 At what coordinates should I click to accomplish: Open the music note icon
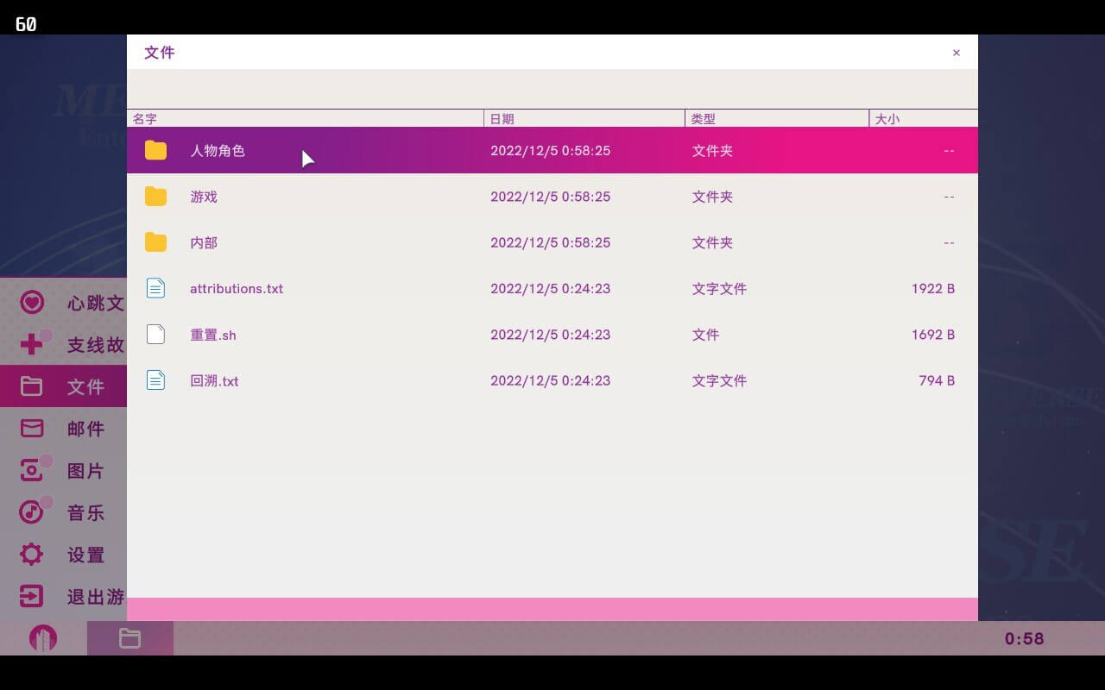pos(32,512)
